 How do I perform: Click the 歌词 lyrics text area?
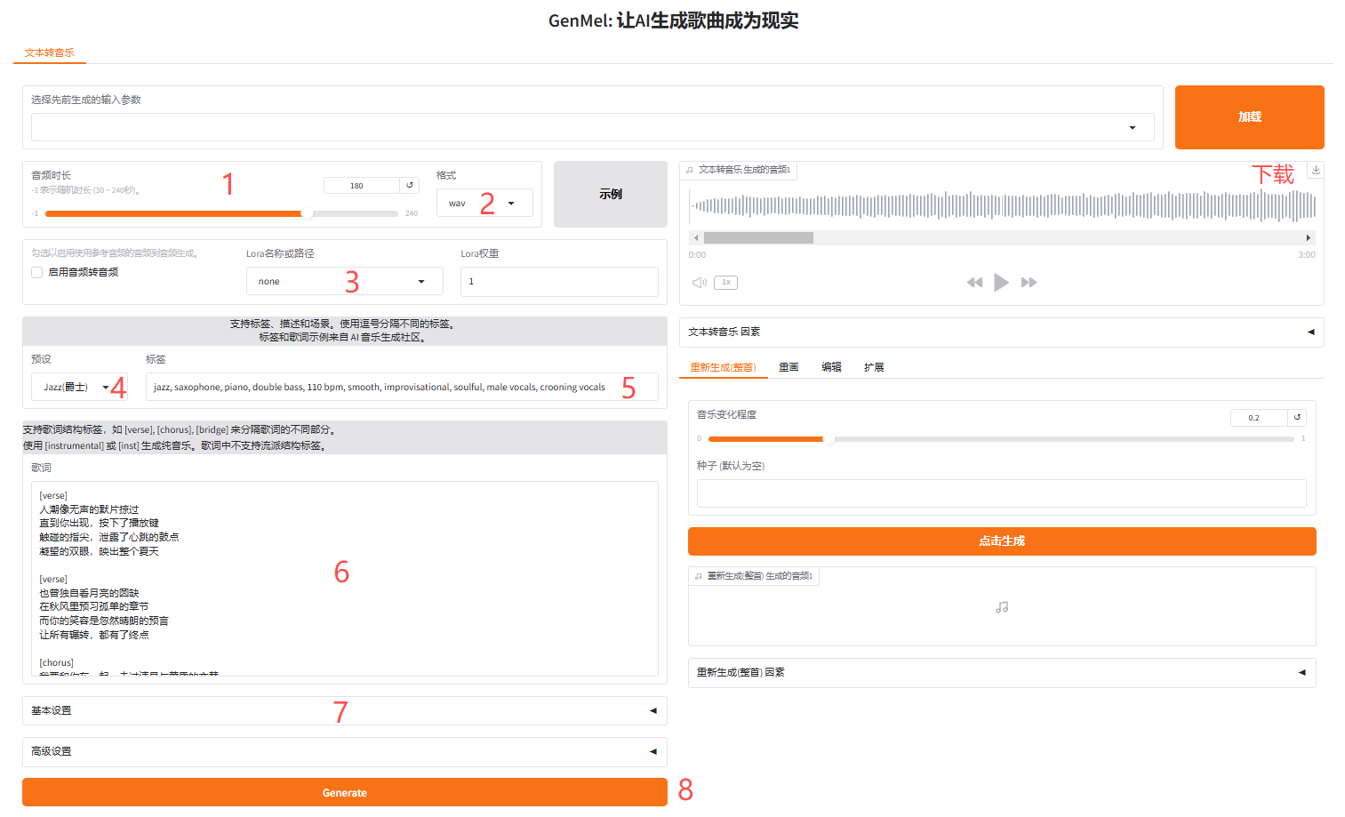coord(345,579)
